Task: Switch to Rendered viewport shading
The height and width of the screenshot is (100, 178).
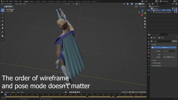Action: click(144, 4)
